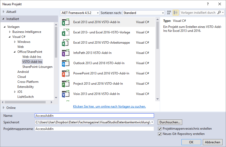The width and height of the screenshot is (226, 147).
Task: Expand the Online section
Action: point(4,108)
